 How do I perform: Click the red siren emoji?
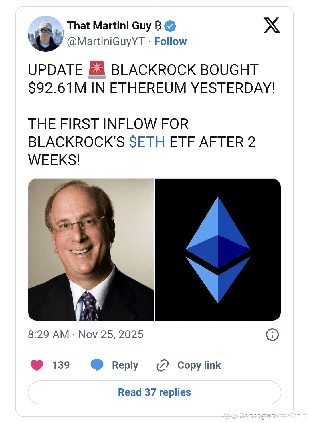coord(97,70)
